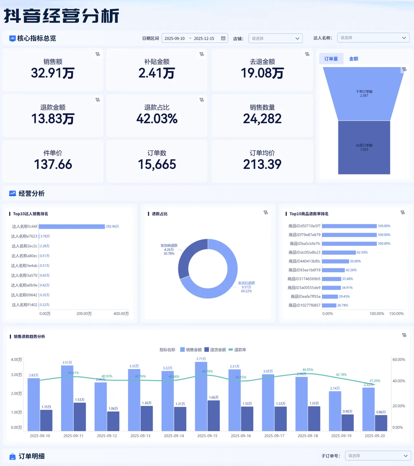Viewport: 414px width, 466px height.
Task: Click the 销售数量 value 24,282
Action: [262, 119]
